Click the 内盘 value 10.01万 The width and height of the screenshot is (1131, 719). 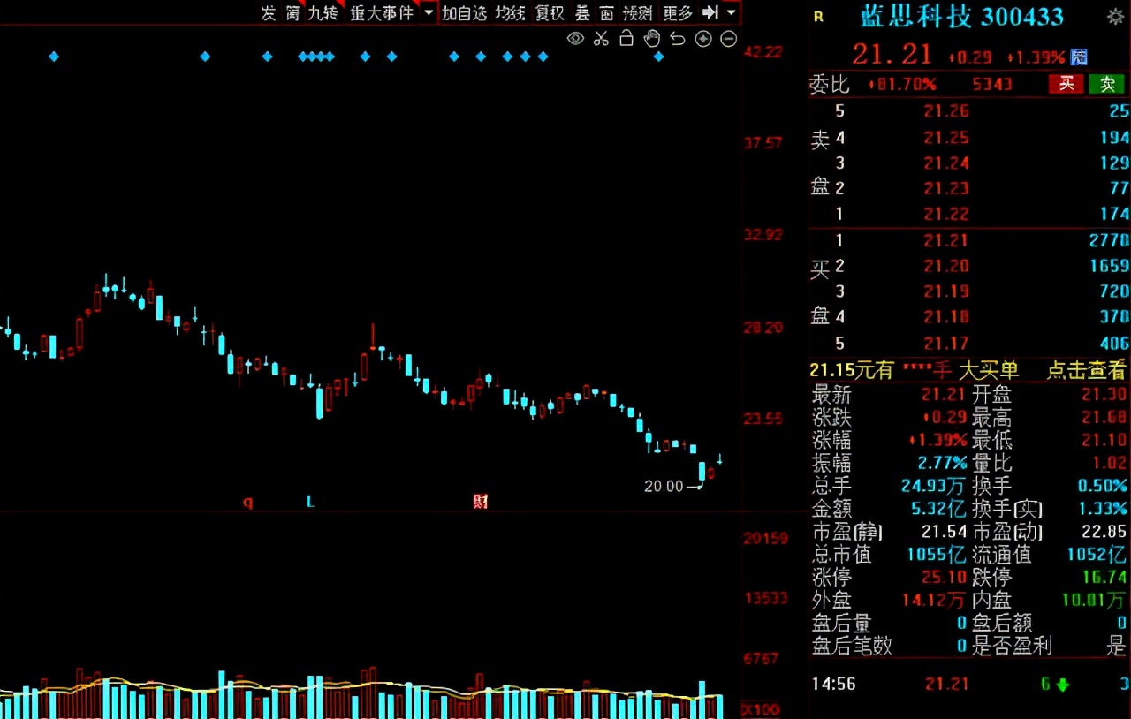pos(1094,601)
